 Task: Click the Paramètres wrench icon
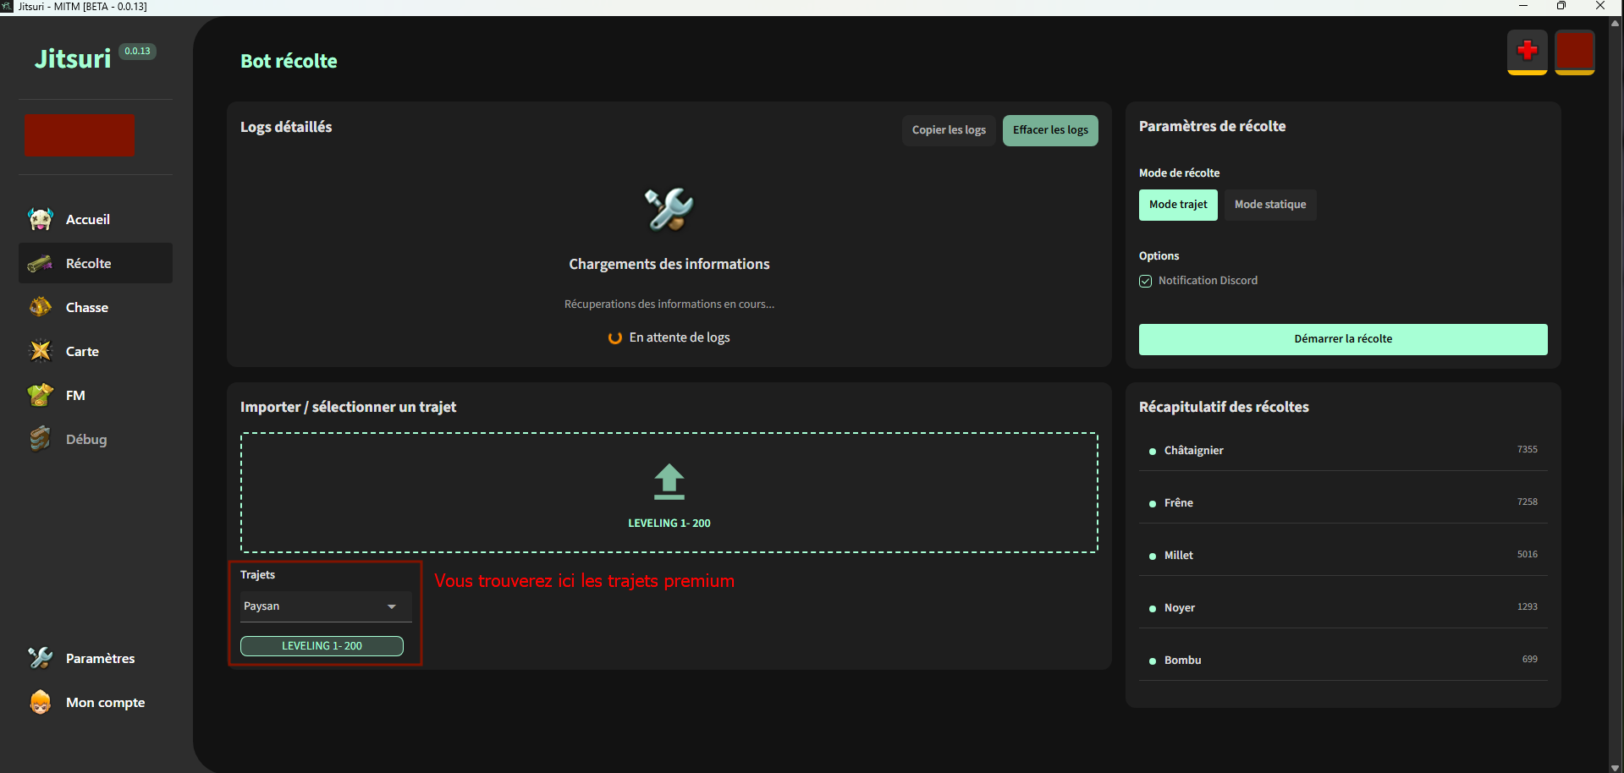click(x=40, y=658)
